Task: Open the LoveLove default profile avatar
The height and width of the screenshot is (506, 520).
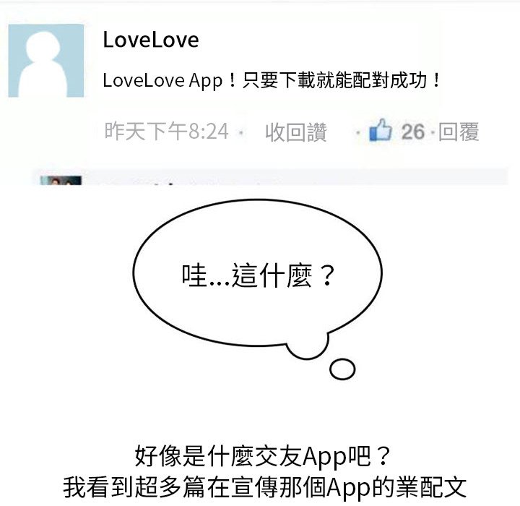Action: click(x=46, y=61)
